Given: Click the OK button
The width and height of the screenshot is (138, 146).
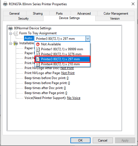Looking at the screenshot, I should coord(80,140).
